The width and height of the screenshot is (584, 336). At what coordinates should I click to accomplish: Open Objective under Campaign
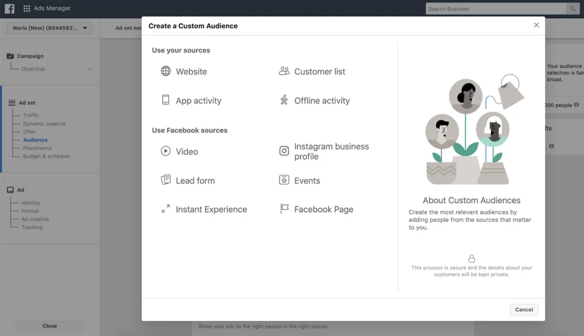click(33, 69)
